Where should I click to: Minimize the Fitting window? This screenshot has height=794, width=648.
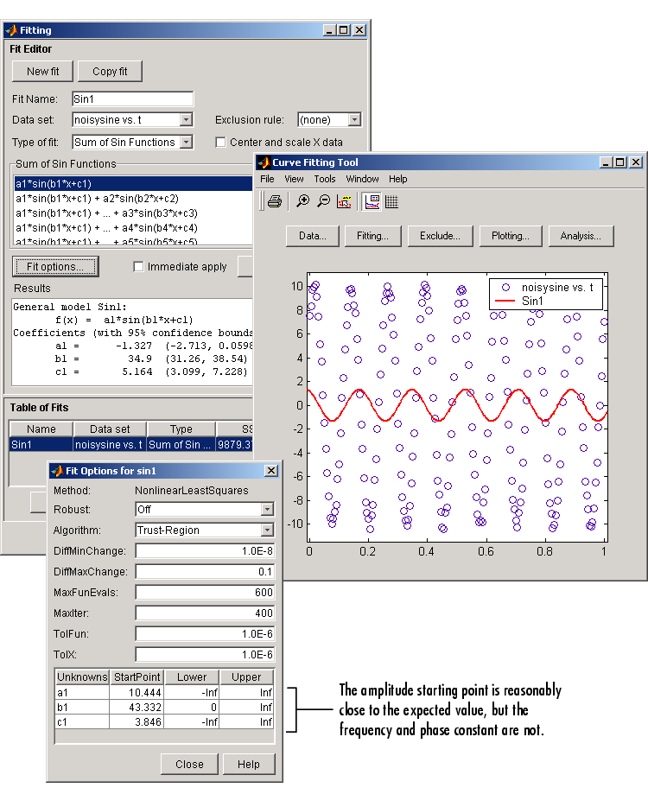point(329,30)
